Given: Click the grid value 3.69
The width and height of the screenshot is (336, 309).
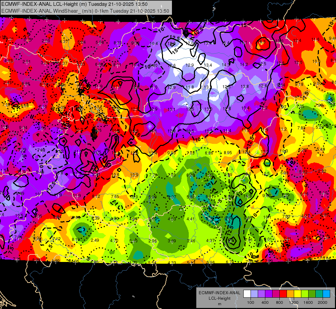Looking at the screenshot, I should coord(172,241).
